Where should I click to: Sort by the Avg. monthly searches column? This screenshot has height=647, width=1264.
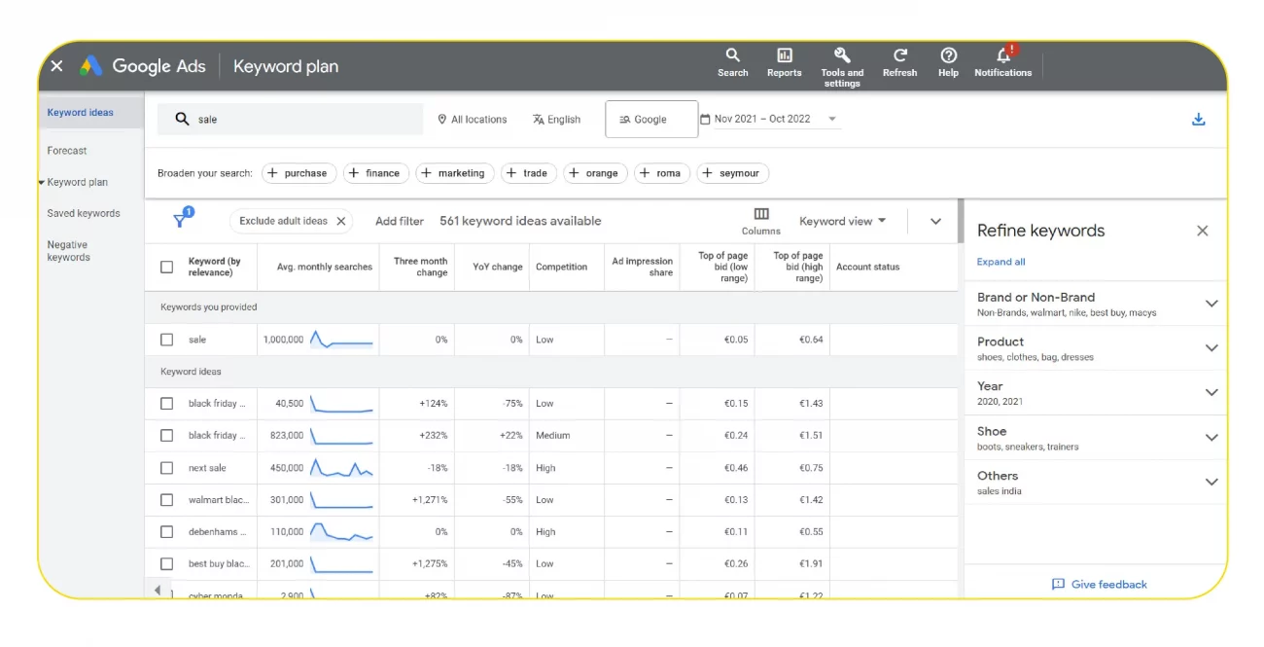325,267
